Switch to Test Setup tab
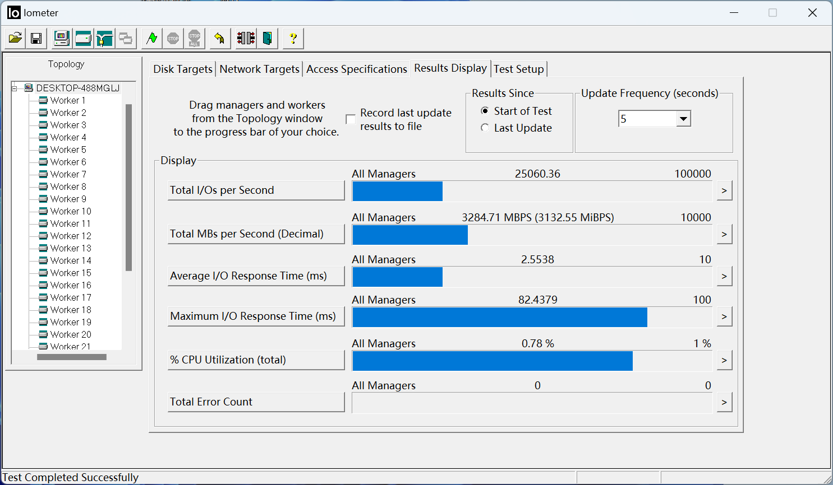The width and height of the screenshot is (833, 485). click(x=519, y=69)
